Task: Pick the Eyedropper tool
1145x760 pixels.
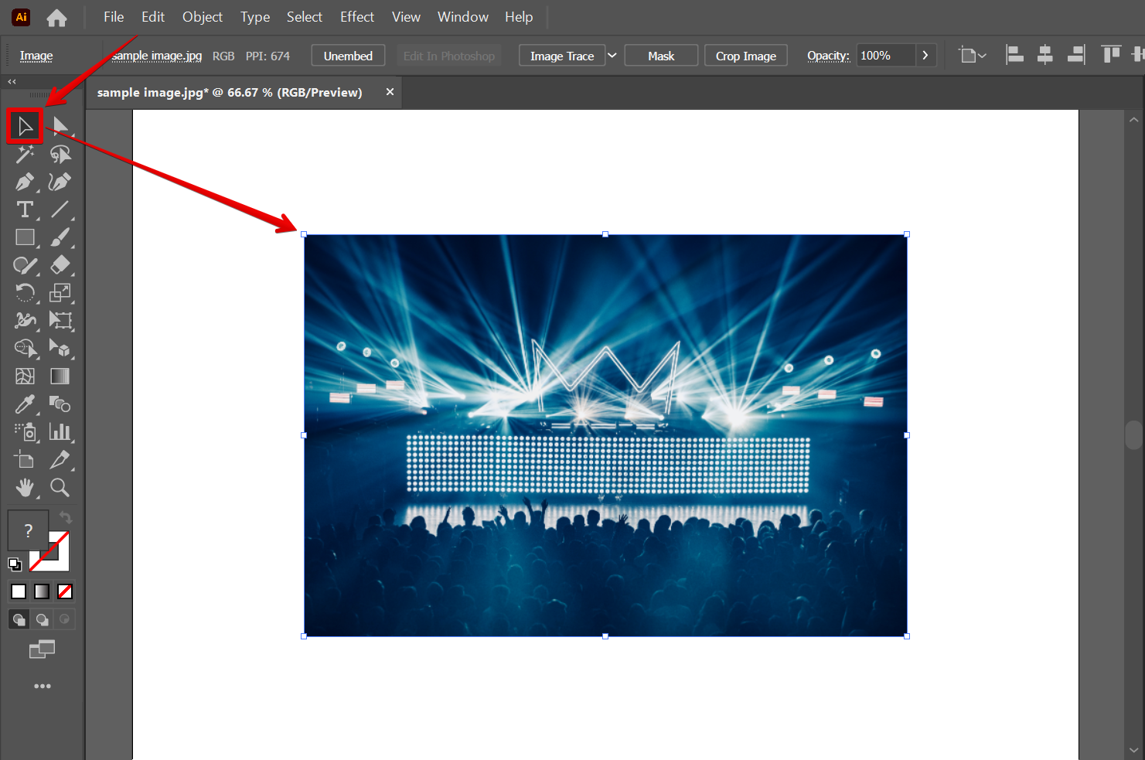Action: click(25, 404)
